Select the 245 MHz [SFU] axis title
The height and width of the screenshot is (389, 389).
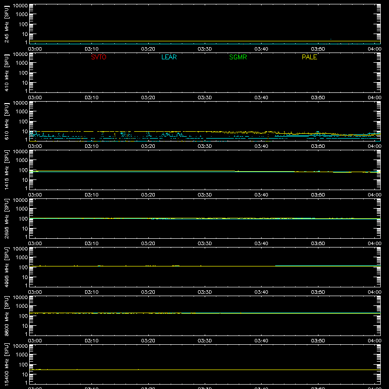click(6, 24)
